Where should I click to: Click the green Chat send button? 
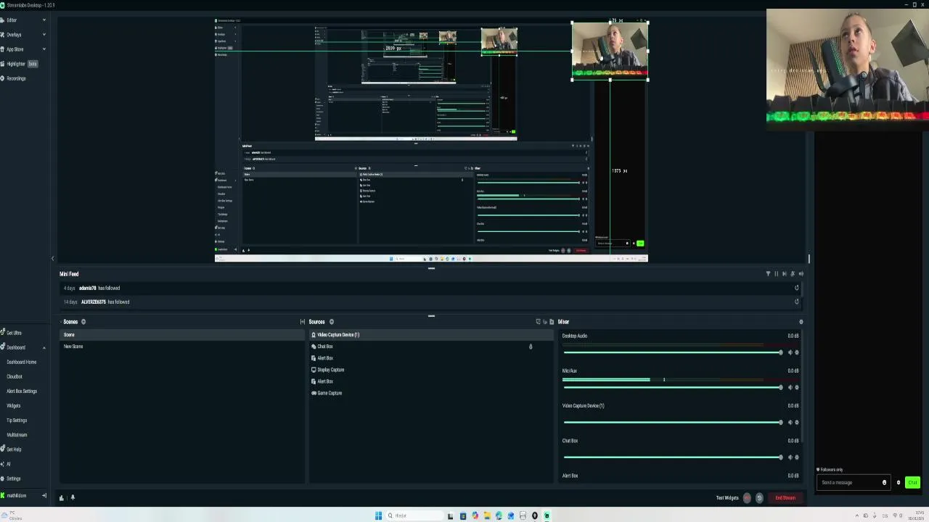(x=912, y=483)
